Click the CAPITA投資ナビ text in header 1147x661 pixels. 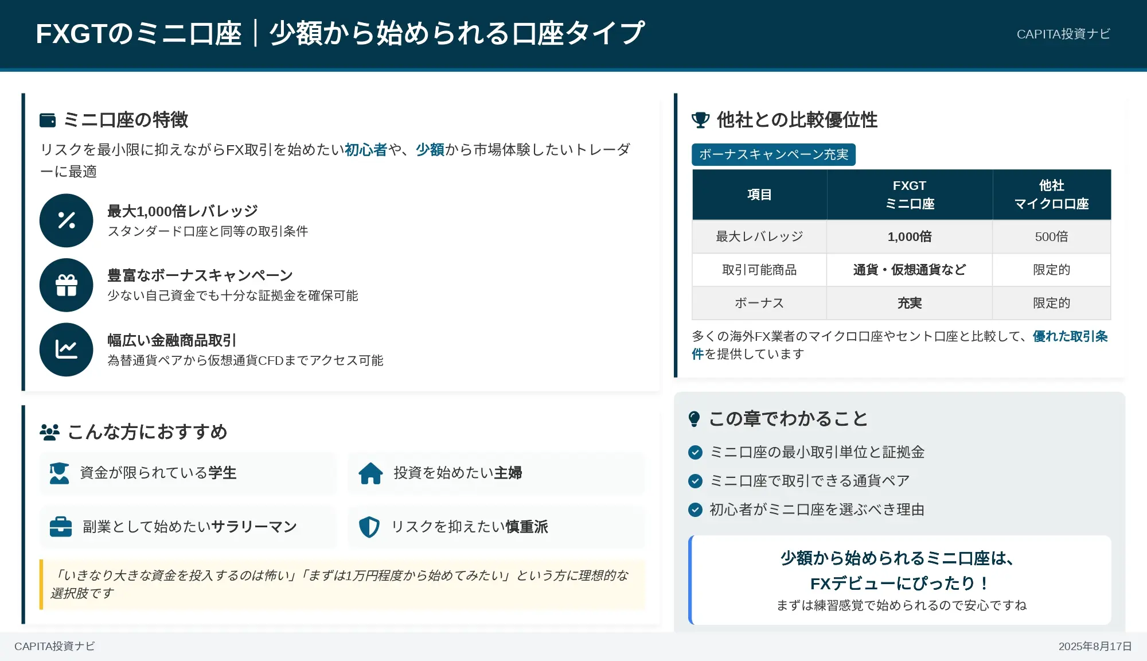point(1063,34)
